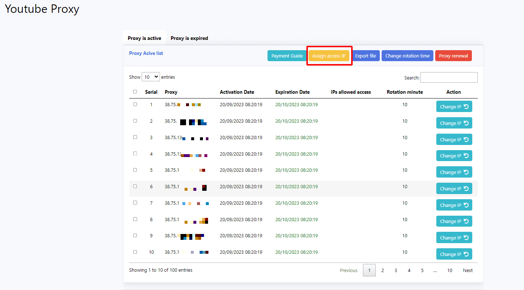
Task: Tick the select-all checkbox in table header
Action: pyautogui.click(x=135, y=92)
